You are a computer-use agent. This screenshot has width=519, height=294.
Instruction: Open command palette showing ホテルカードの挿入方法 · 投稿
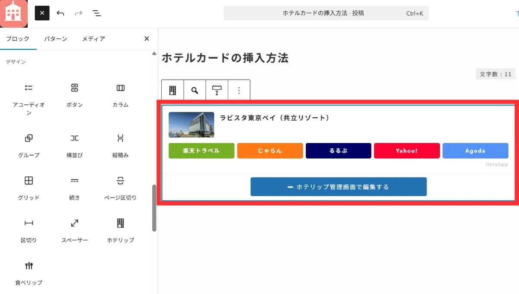click(x=327, y=13)
